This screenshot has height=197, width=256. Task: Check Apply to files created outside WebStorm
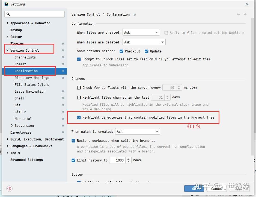166,33
